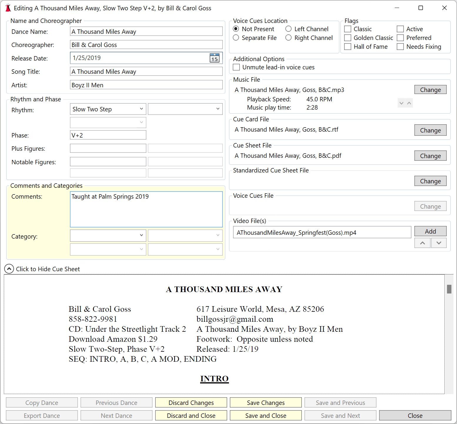This screenshot has height=424, width=457.
Task: Click the Click to Hide Cue Sheet label
Action: [x=48, y=269]
